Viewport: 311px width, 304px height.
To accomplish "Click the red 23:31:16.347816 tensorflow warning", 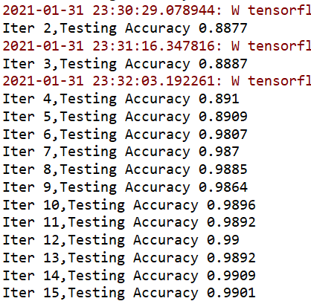I will point(157,46).
